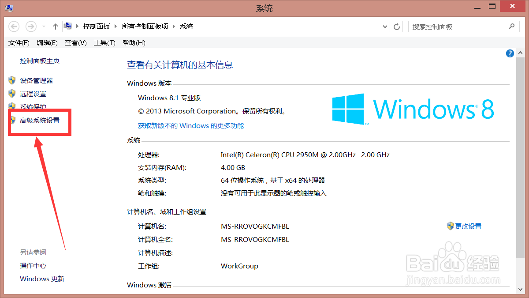529x298 pixels.
Task: Open the 查看(V) menu
Action: click(76, 43)
